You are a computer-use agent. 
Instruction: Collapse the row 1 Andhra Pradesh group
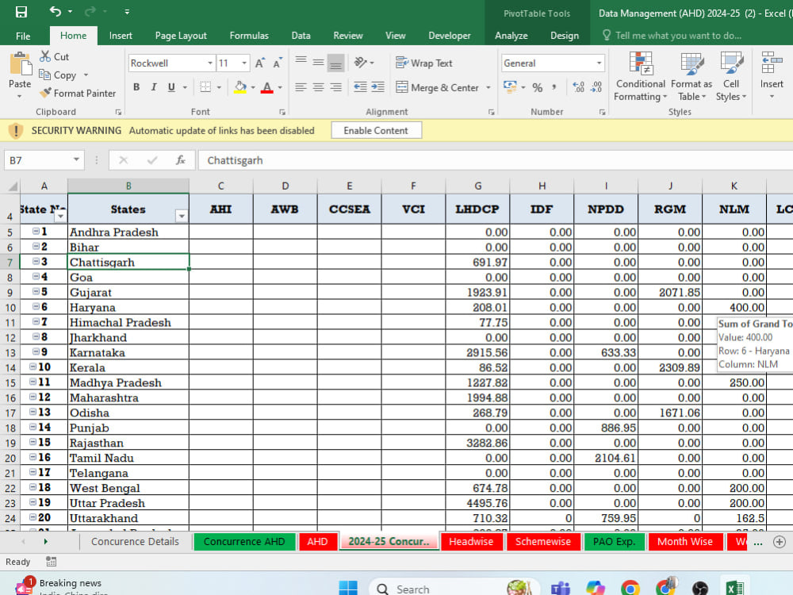tap(36, 231)
